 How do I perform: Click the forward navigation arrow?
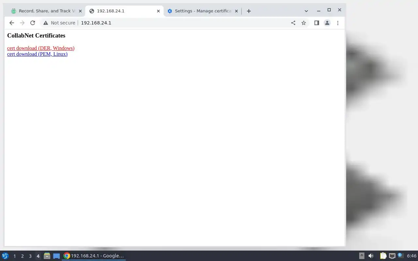click(x=22, y=23)
